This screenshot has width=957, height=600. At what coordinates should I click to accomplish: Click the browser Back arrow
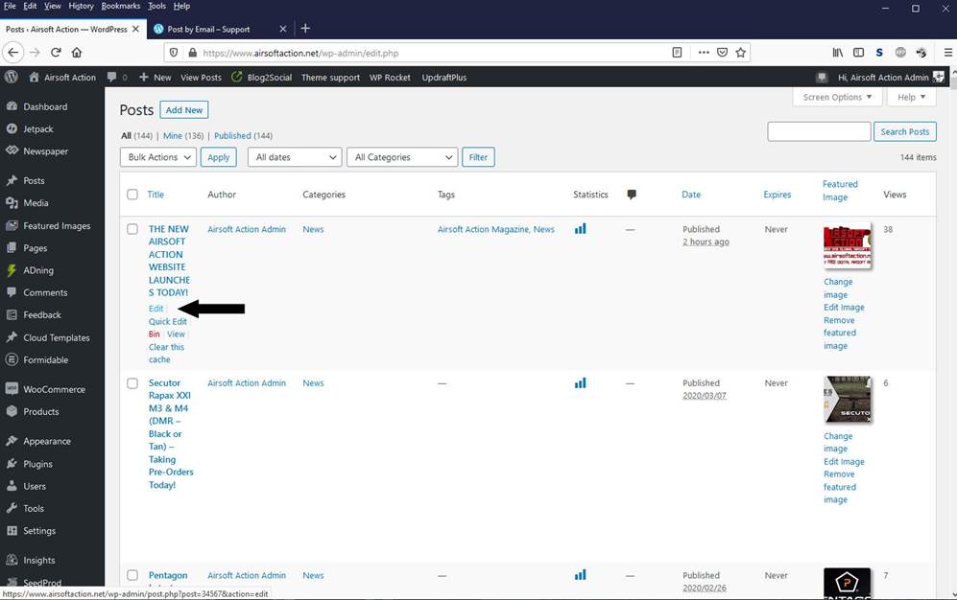[x=13, y=53]
